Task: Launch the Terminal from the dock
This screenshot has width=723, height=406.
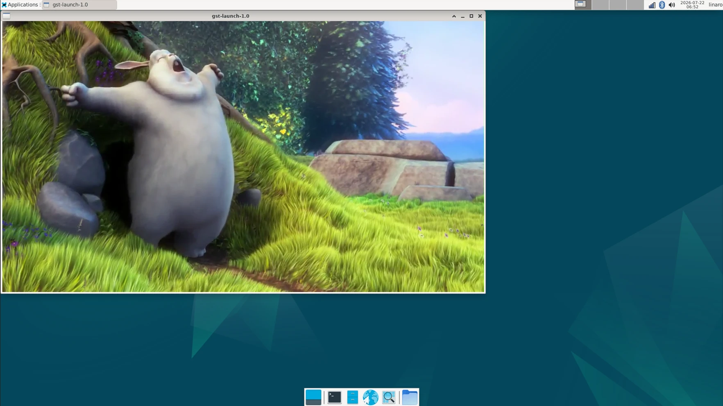Action: coord(335,397)
